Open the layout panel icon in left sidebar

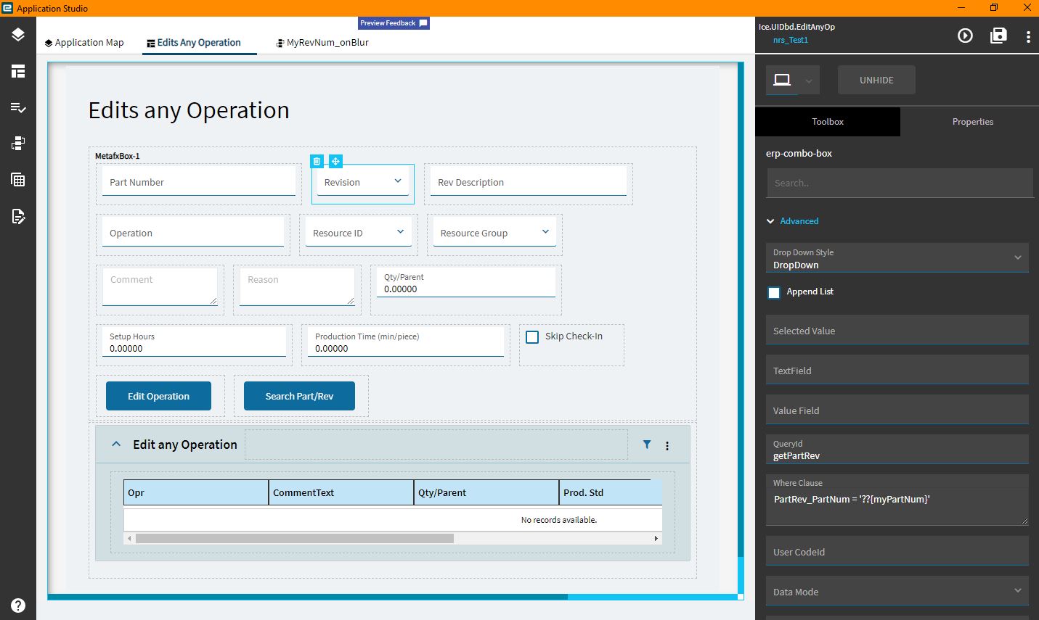(18, 71)
